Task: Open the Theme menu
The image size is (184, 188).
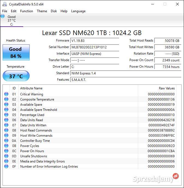Action: tap(42, 11)
